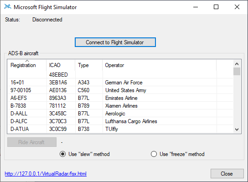The image size is (248, 182).
Task: Sort by the ICAO column header
Action: point(61,65)
